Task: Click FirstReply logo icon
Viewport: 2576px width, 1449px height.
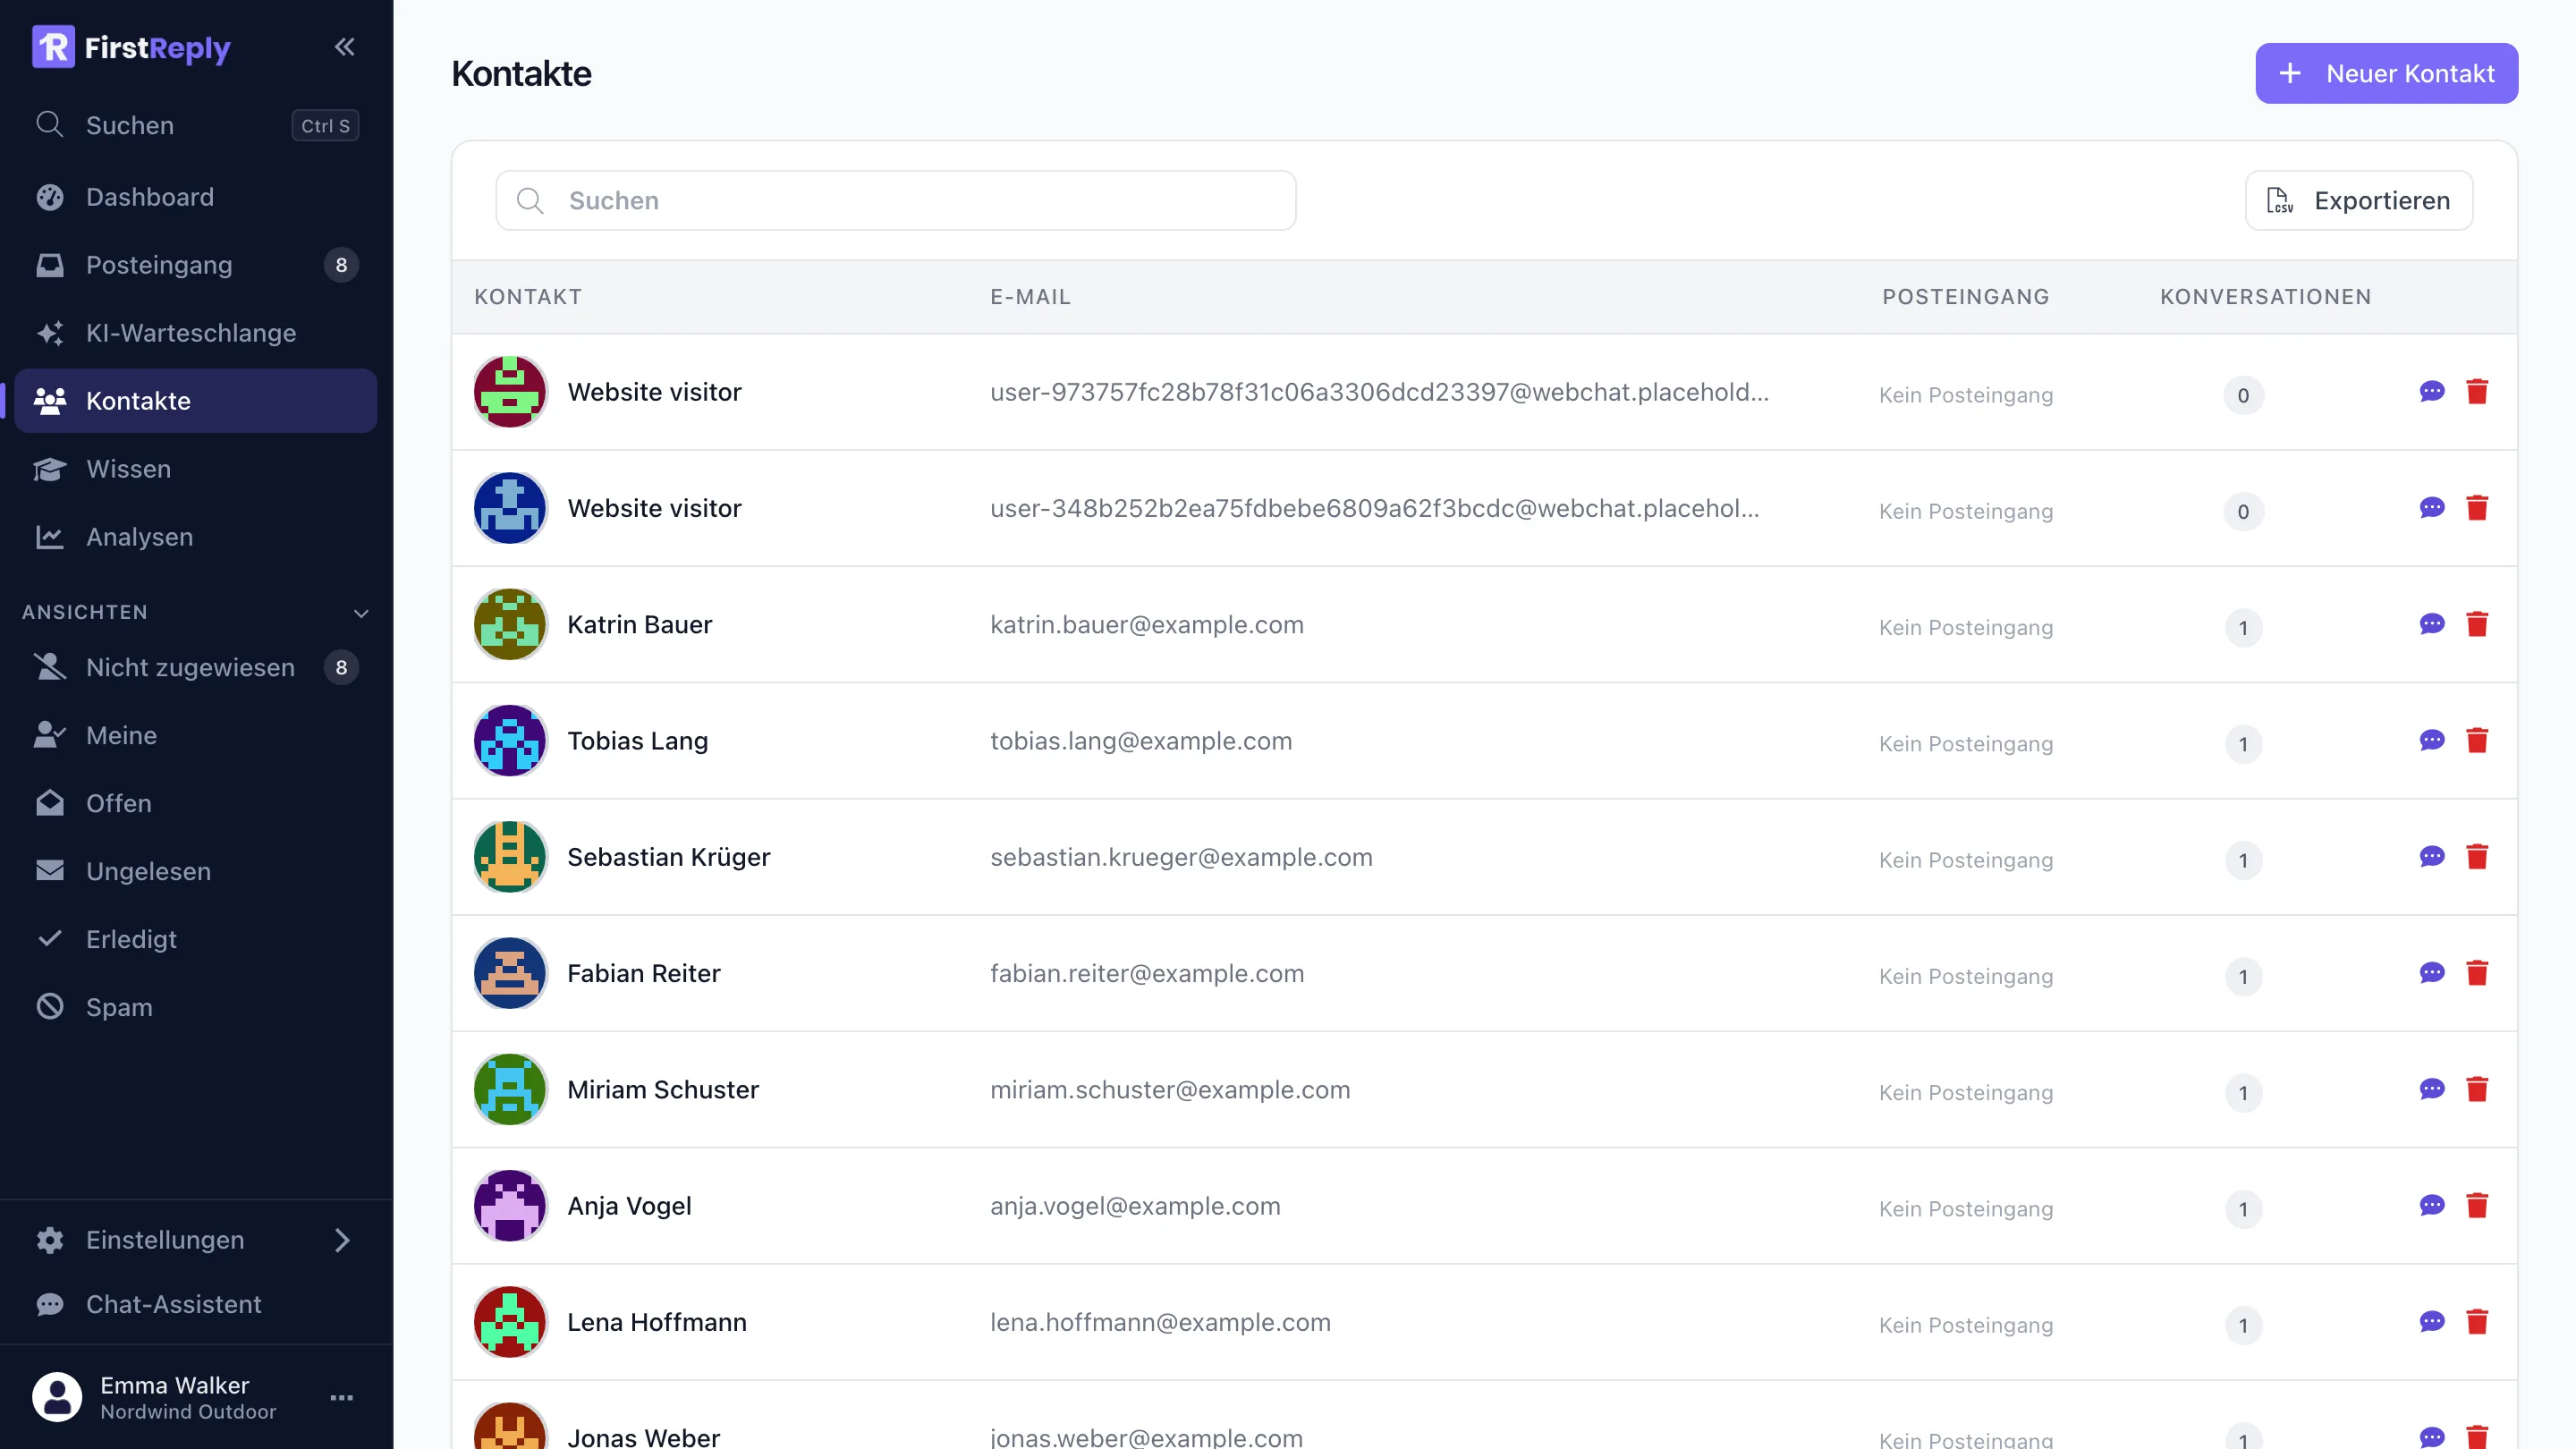Action: (x=53, y=47)
